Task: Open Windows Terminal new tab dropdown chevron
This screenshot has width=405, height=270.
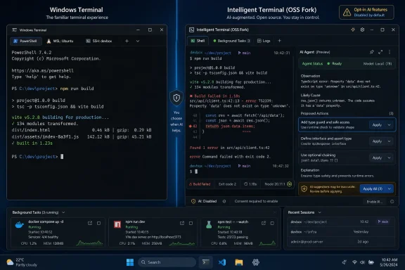Action: (x=138, y=41)
